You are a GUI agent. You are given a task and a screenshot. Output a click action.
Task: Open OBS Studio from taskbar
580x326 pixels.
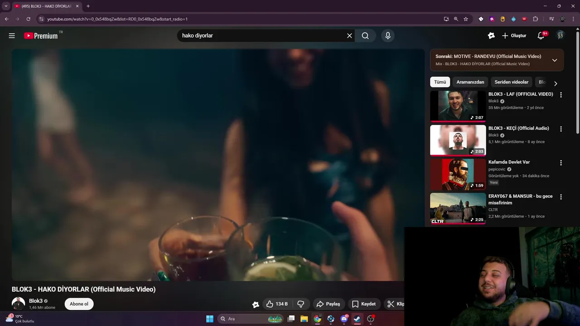371,319
